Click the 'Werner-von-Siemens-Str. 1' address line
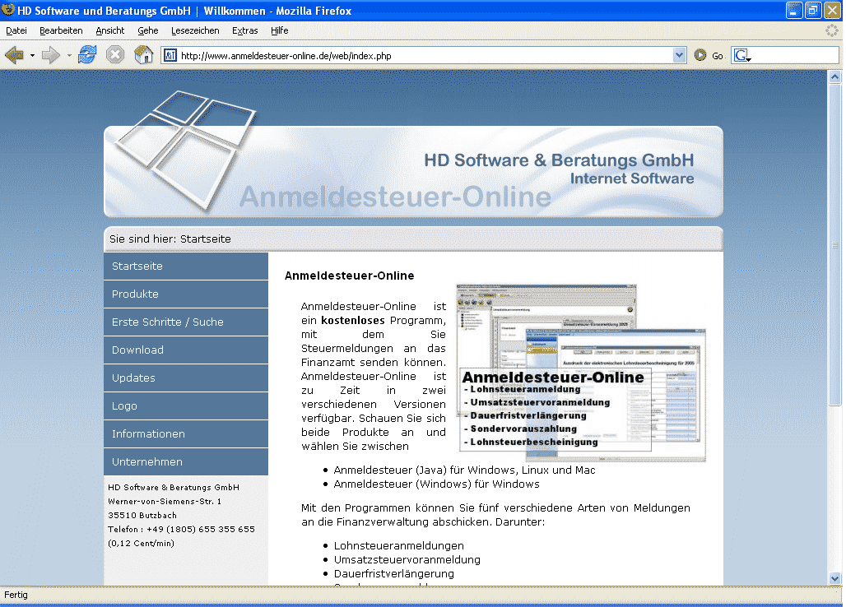 coord(165,502)
